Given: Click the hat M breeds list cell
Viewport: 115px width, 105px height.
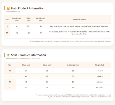Looking at the screenshot, I should (x=79, y=33).
